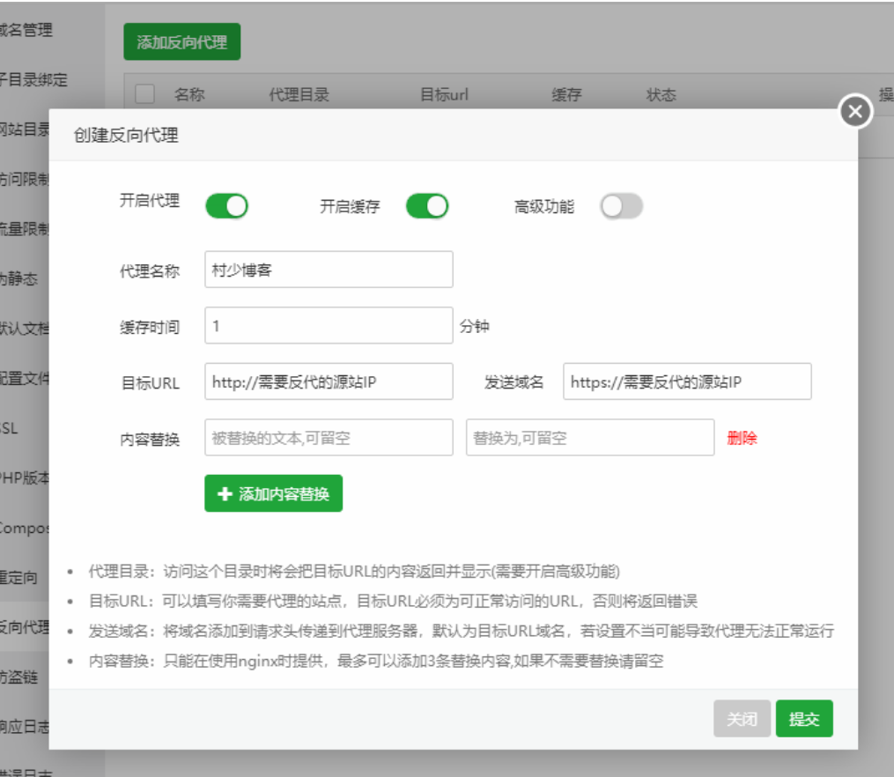The height and width of the screenshot is (777, 894).
Task: Click the 添加反向代理 button
Action: pyautogui.click(x=181, y=42)
